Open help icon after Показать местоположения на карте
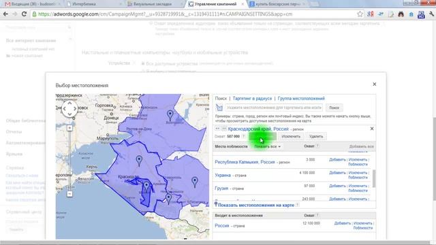 click(x=298, y=205)
